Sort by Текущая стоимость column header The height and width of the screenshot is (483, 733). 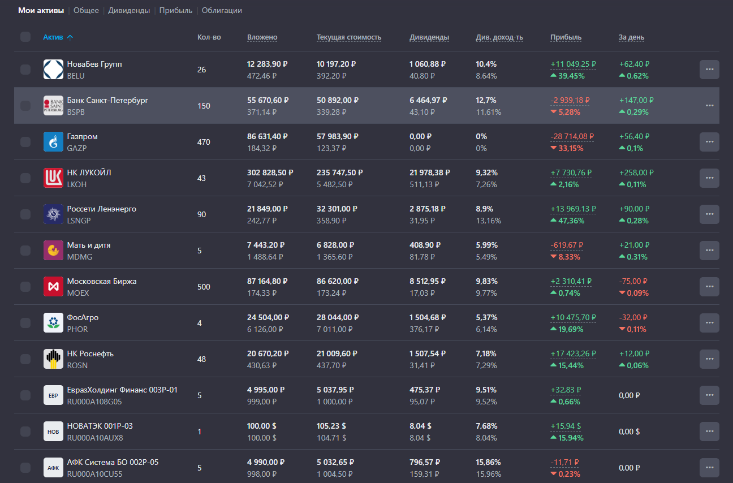coord(348,37)
